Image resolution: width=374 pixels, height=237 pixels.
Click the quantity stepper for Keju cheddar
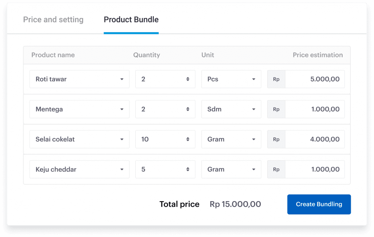click(x=187, y=169)
